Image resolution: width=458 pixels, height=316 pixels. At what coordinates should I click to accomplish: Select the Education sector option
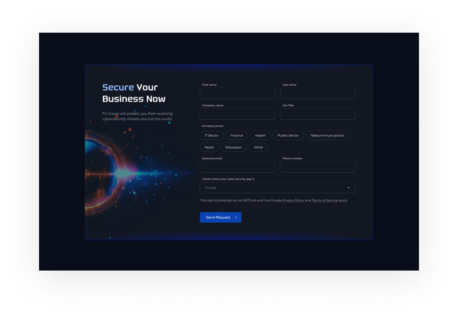pyautogui.click(x=234, y=147)
